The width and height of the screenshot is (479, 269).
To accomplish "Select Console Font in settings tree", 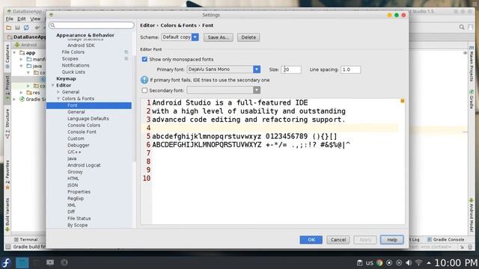I will tap(82, 132).
